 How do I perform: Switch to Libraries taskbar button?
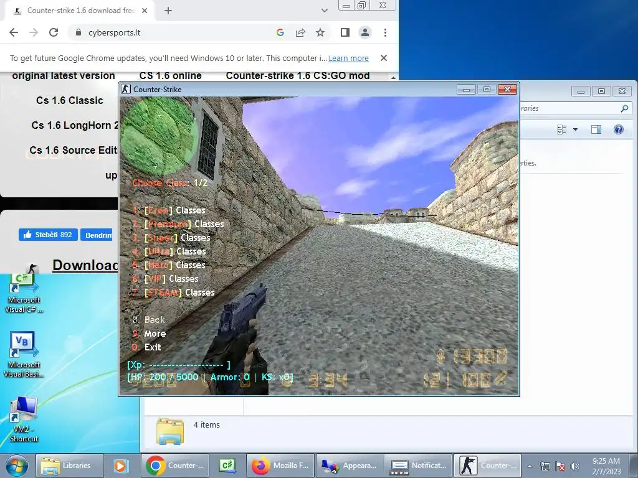[x=70, y=466]
